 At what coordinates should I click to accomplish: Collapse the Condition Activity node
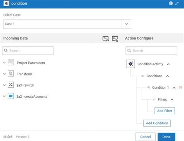pyautogui.click(x=168, y=64)
